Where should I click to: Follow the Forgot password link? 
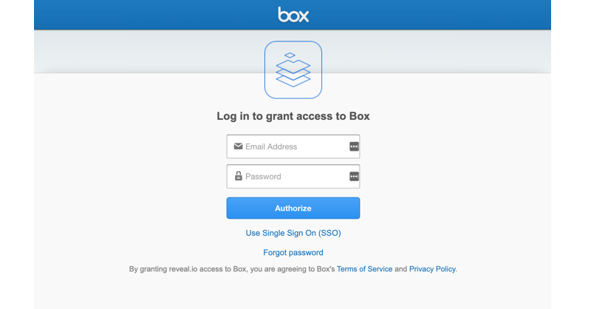click(293, 252)
